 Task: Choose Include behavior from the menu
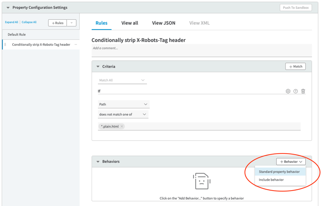click(271, 180)
